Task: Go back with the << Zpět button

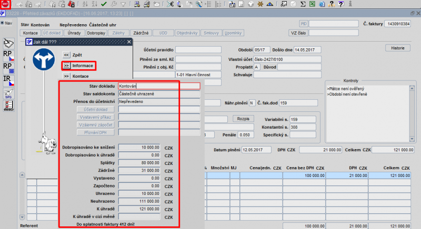Action: click(66, 55)
